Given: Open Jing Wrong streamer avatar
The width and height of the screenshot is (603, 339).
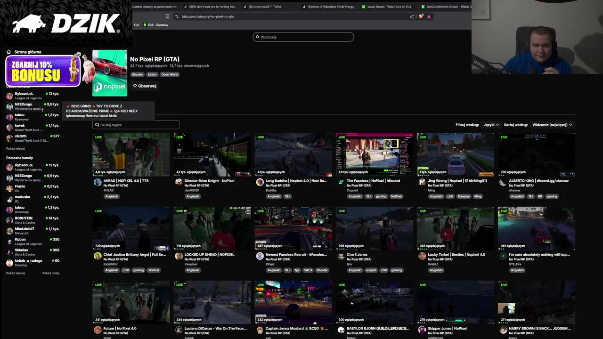Looking at the screenshot, I should (422, 182).
